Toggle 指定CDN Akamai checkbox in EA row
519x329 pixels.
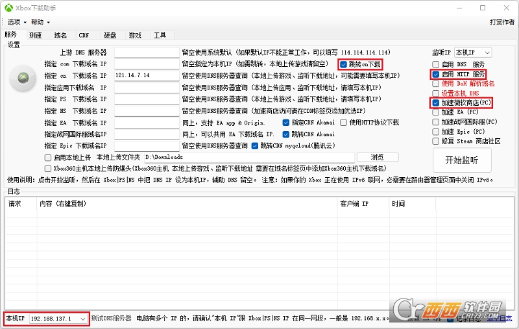pyautogui.click(x=286, y=123)
